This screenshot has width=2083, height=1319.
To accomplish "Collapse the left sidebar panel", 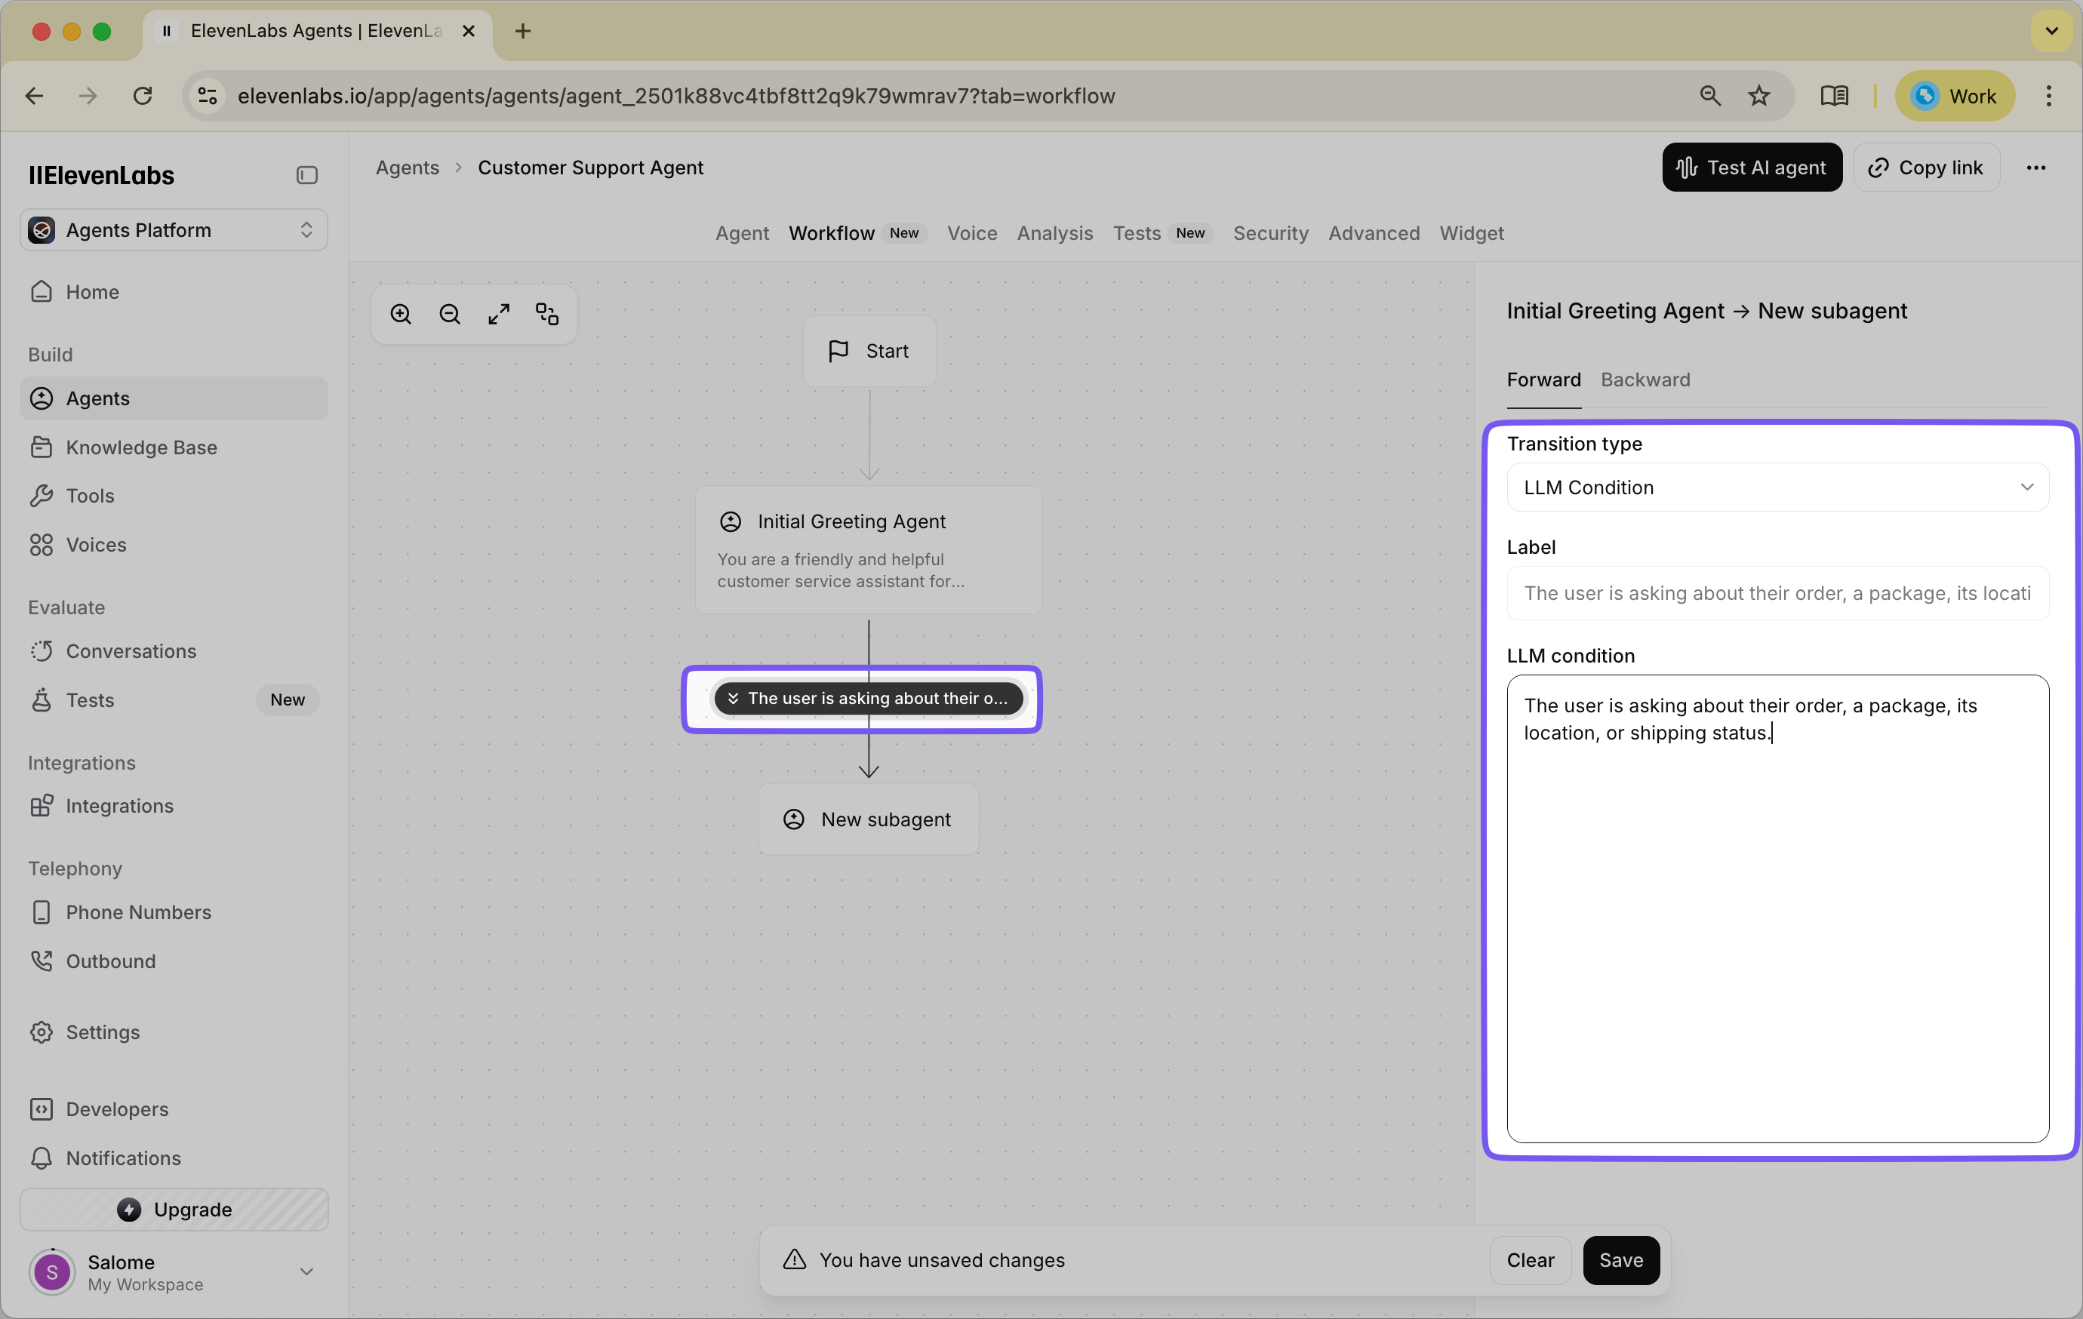I will tap(306, 175).
